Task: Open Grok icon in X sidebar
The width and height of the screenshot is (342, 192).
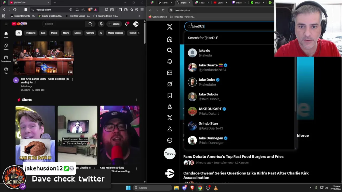Action: (x=170, y=84)
